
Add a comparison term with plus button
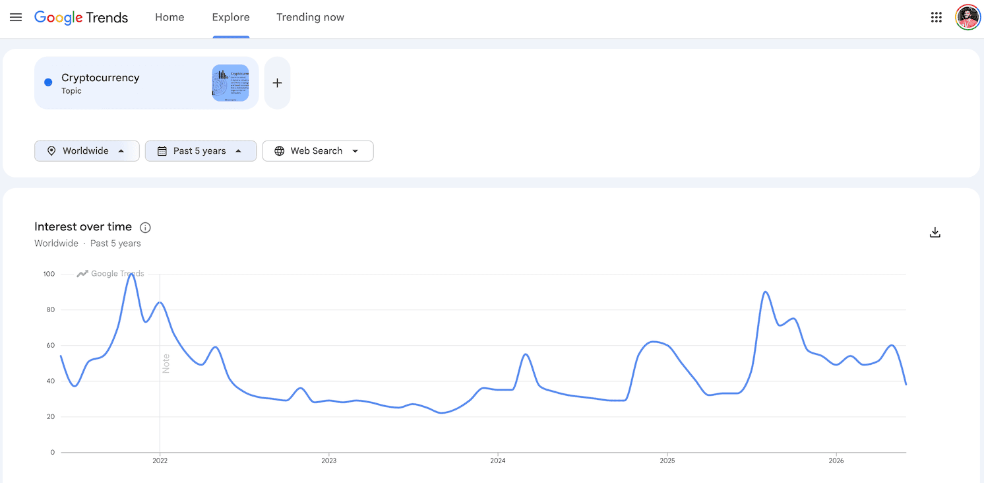(x=277, y=83)
